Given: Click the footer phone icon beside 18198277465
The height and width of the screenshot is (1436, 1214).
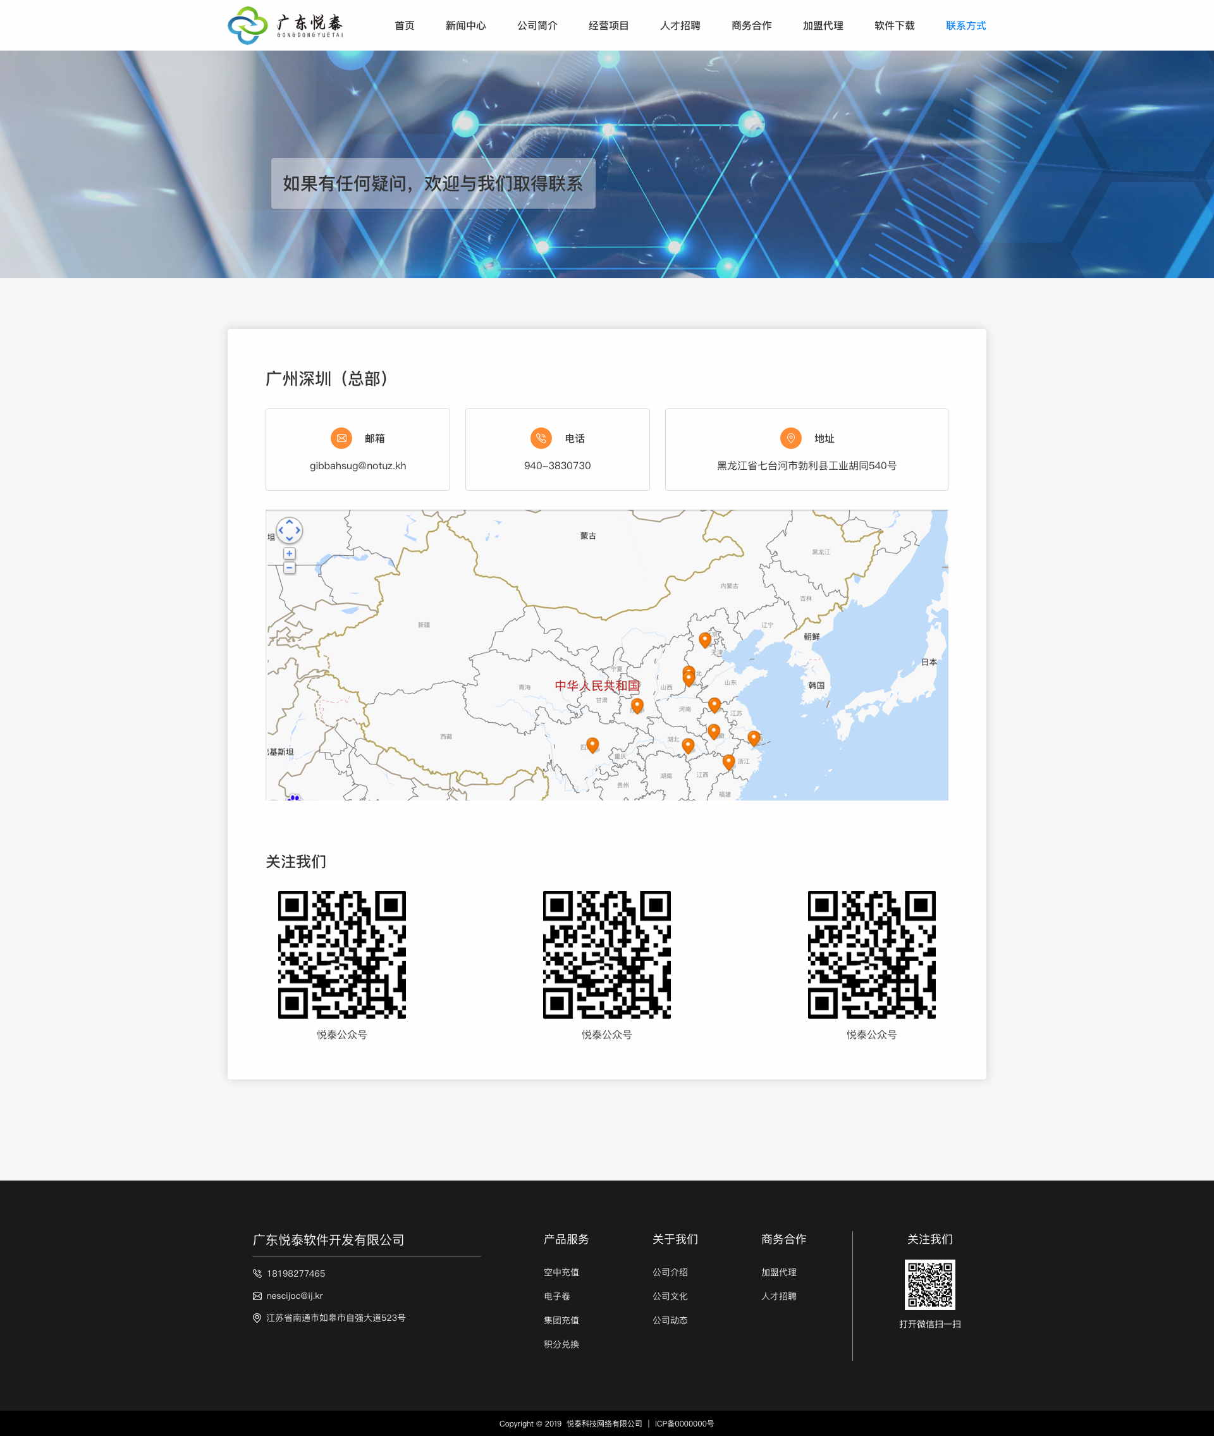Looking at the screenshot, I should pos(257,1273).
